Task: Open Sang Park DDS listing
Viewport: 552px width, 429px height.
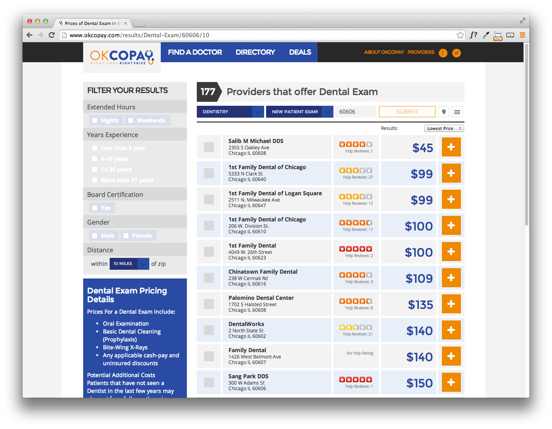Action: (x=248, y=376)
